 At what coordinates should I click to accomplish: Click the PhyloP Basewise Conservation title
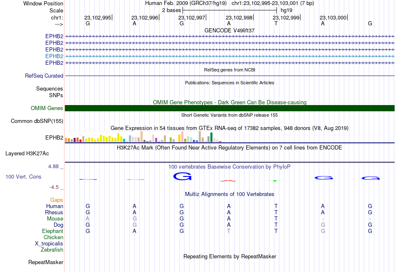tap(230, 167)
